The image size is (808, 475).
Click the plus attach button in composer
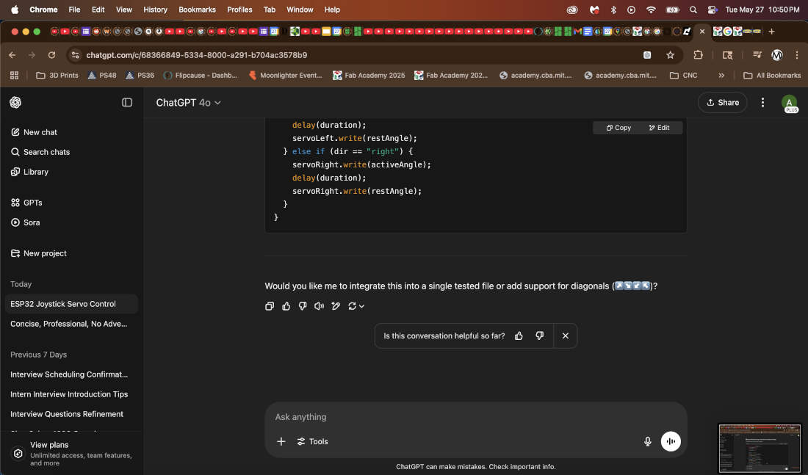(x=281, y=441)
